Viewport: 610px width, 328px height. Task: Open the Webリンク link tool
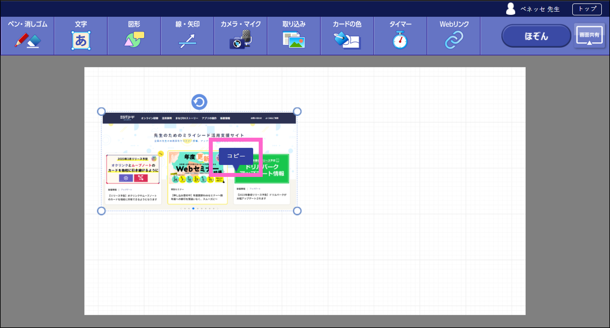454,36
